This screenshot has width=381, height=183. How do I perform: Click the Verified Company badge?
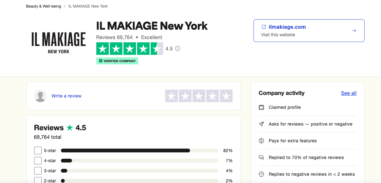[117, 61]
